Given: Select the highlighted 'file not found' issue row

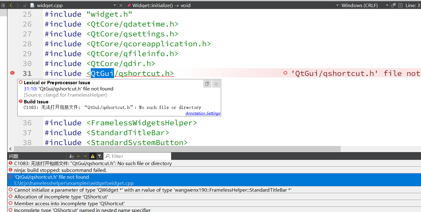Looking at the screenshot, I should (214, 180).
